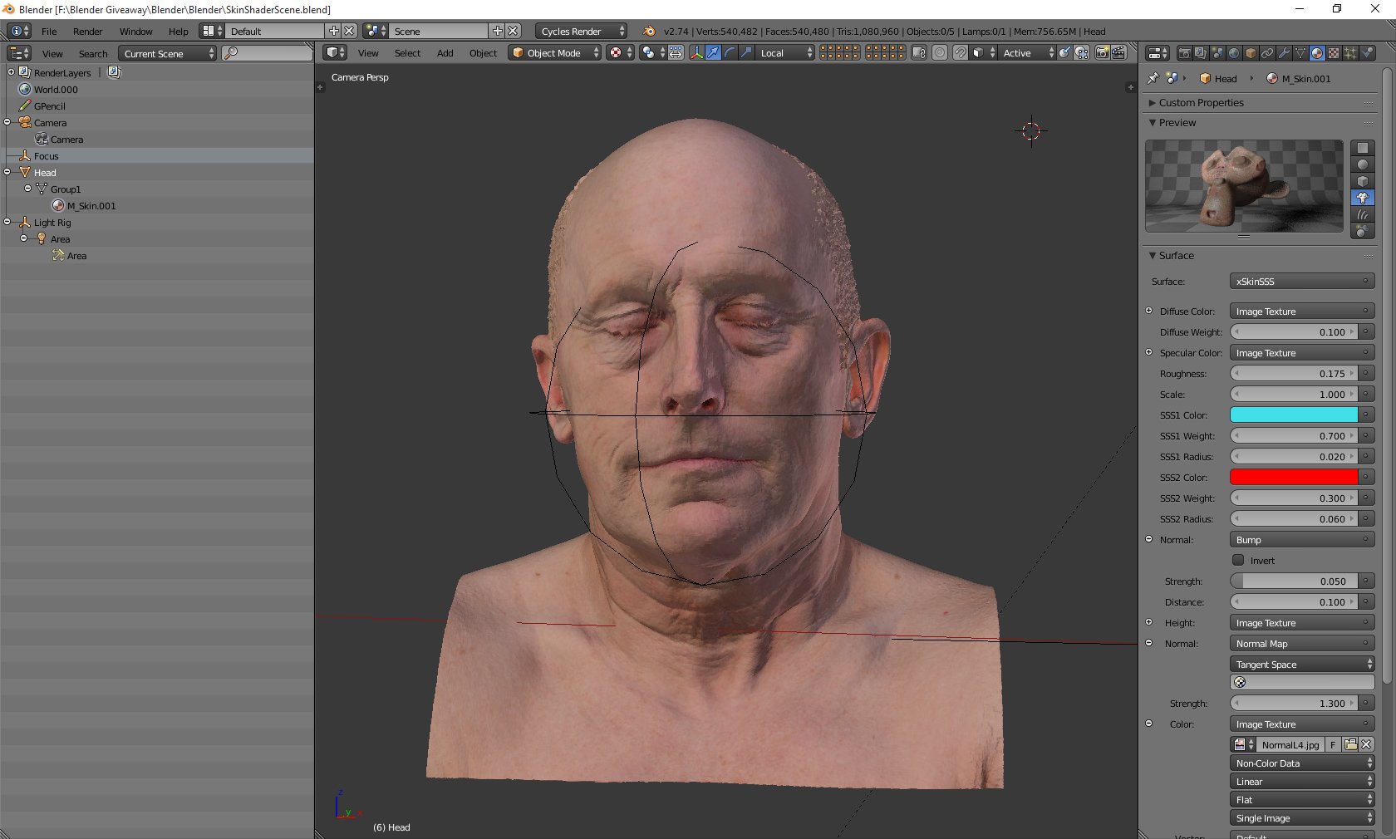Select the Modifiers tab (wrench icon)
The height and width of the screenshot is (839, 1396).
click(1285, 53)
